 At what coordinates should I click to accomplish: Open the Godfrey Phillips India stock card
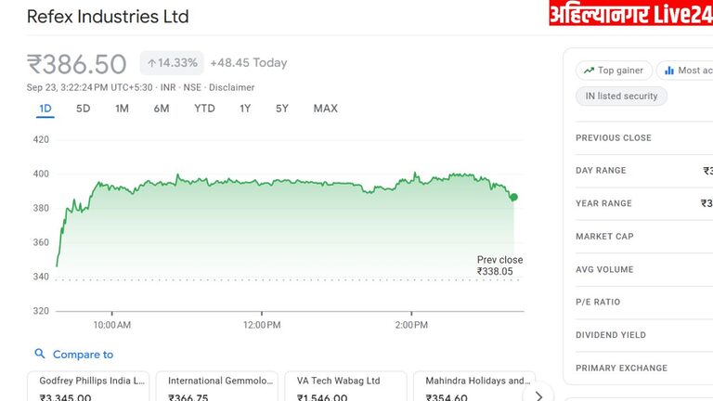tap(88, 387)
